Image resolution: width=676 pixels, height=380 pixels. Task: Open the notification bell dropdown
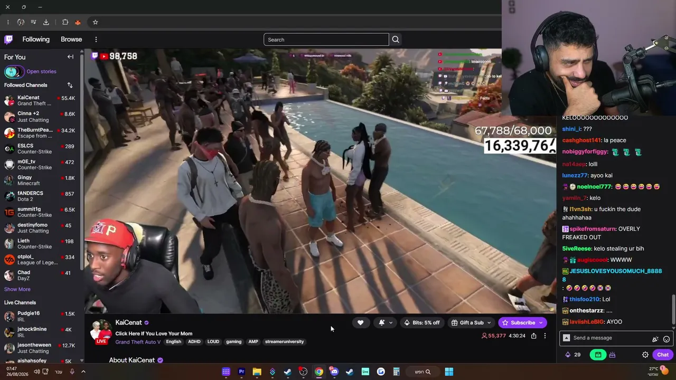coord(386,322)
